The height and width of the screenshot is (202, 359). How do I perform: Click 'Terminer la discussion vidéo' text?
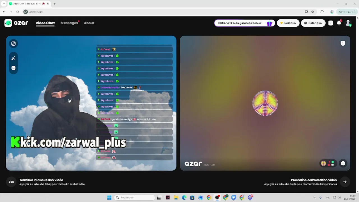(x=41, y=180)
